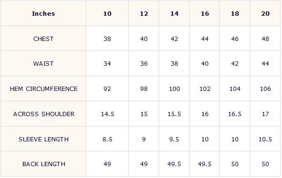Click chest value 38 for size 10
Screen dimensions: 282x178
click(107, 39)
